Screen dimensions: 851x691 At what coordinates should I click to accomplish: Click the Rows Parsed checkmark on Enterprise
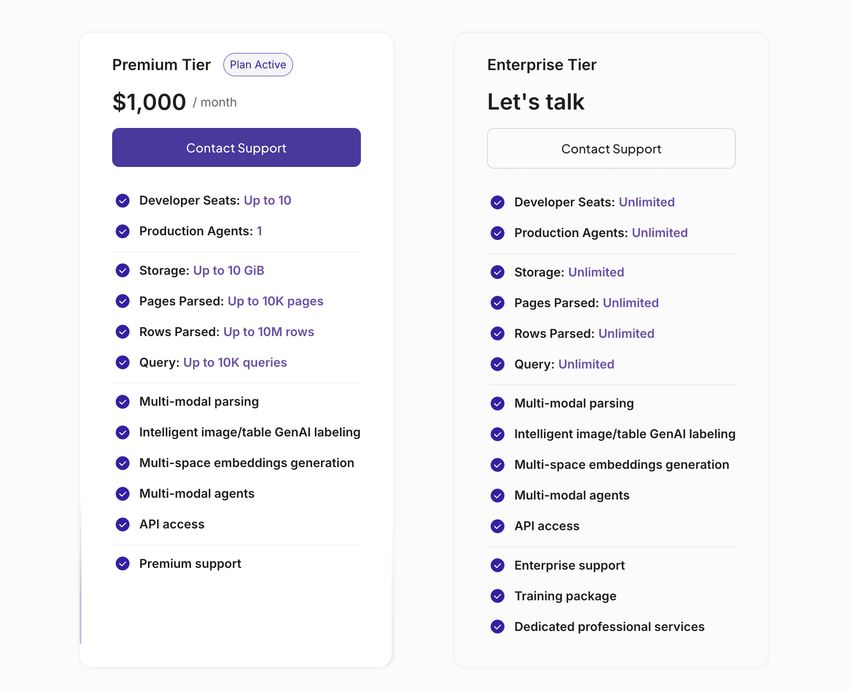click(x=498, y=333)
